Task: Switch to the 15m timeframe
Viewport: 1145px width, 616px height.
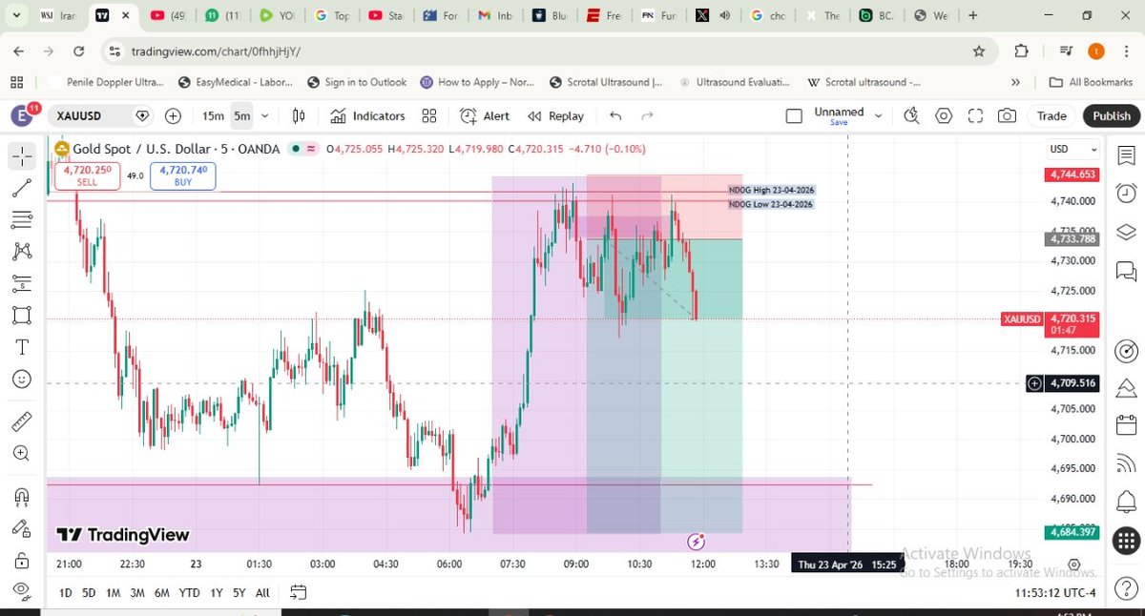Action: coord(213,116)
